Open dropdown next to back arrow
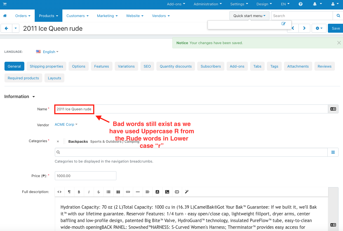 point(16,28)
